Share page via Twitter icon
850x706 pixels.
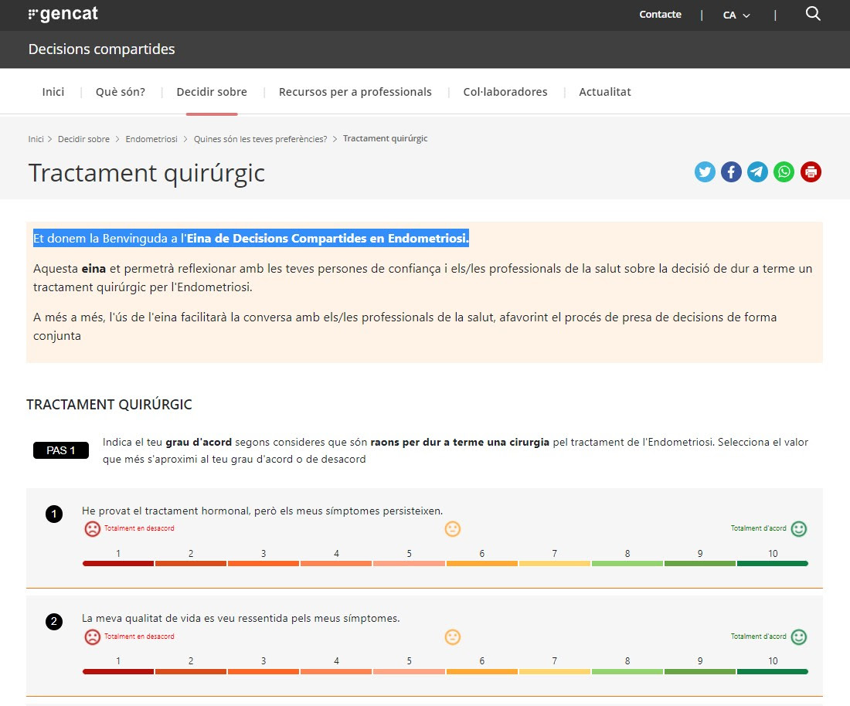(705, 172)
